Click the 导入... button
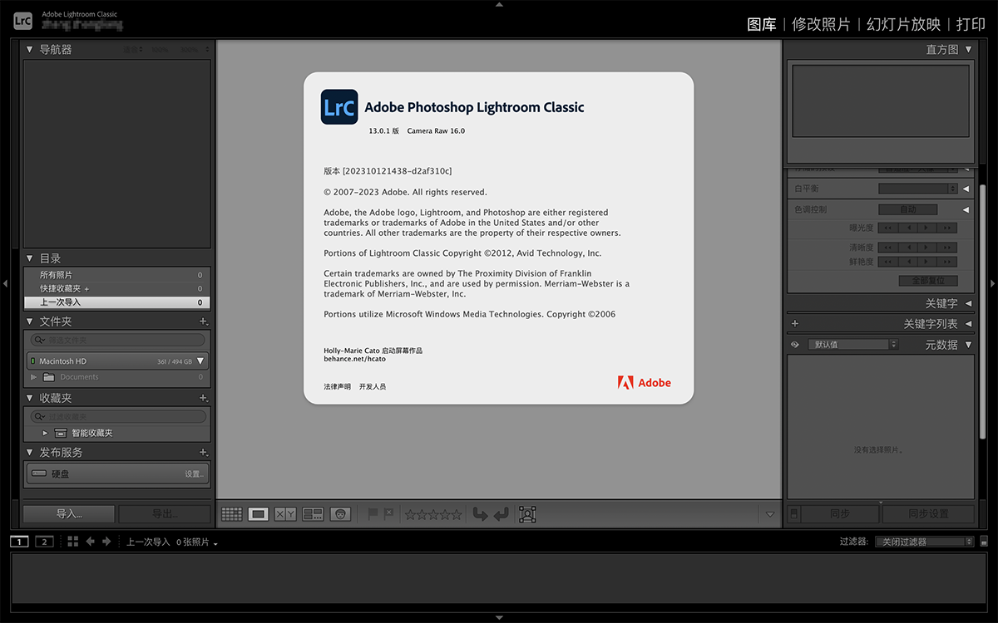 tap(68, 514)
